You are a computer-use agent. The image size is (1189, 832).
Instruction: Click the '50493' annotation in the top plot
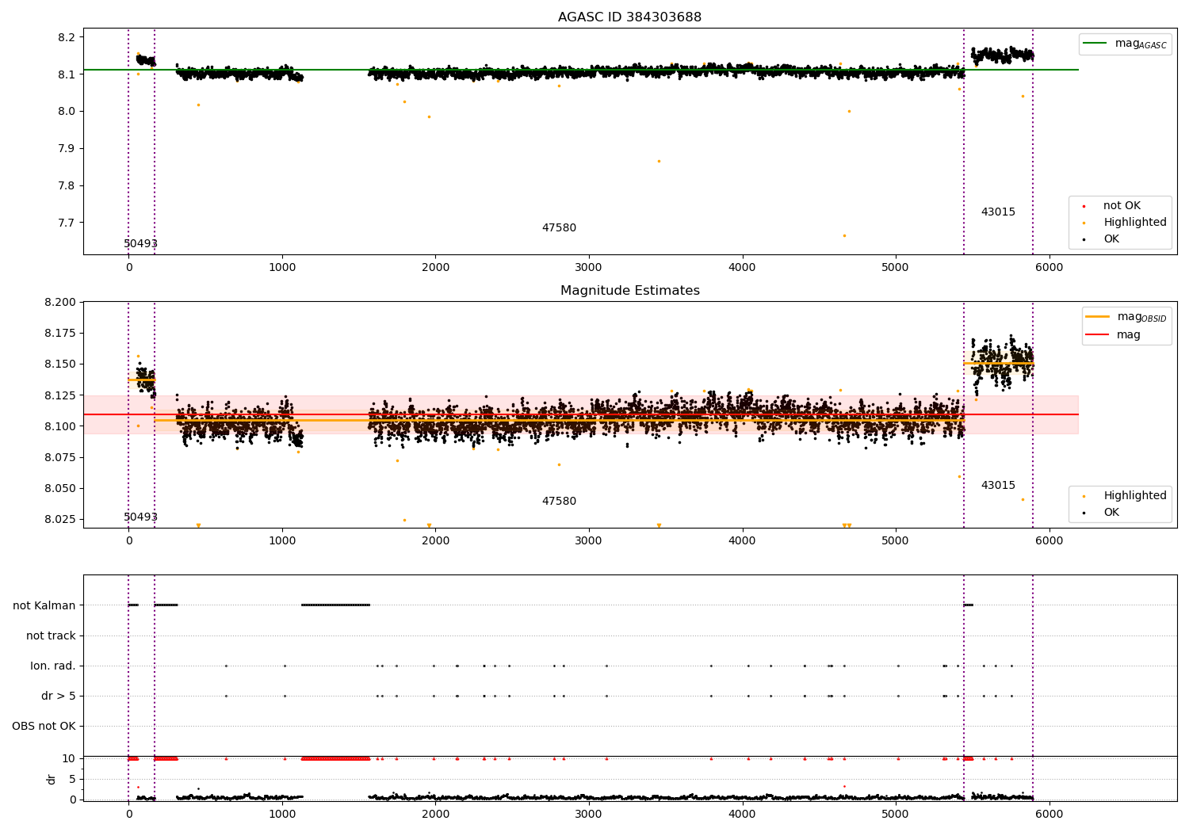(x=140, y=243)
